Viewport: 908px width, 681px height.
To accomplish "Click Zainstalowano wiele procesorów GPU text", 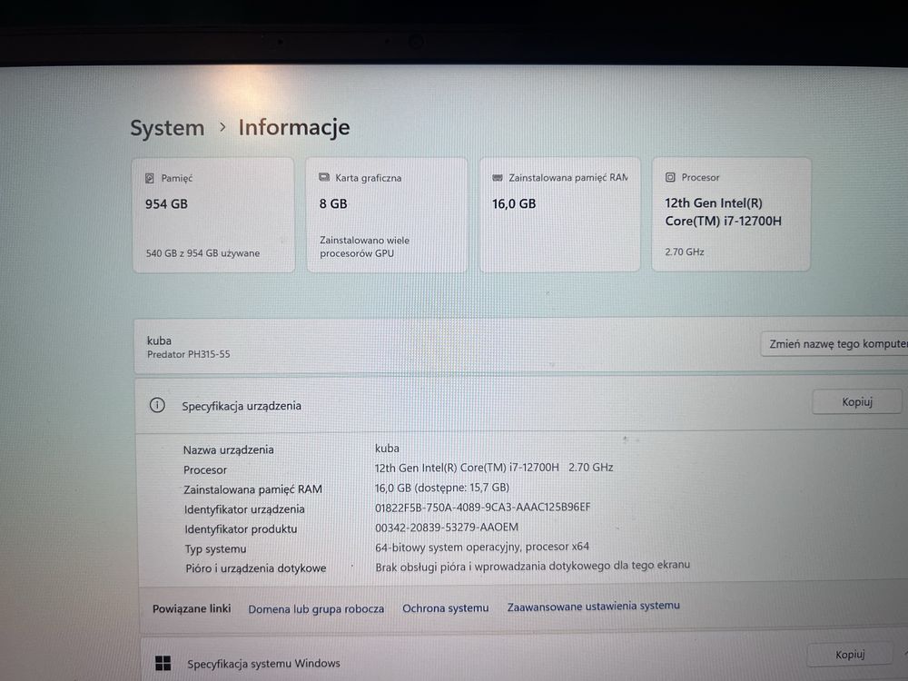I will click(364, 247).
